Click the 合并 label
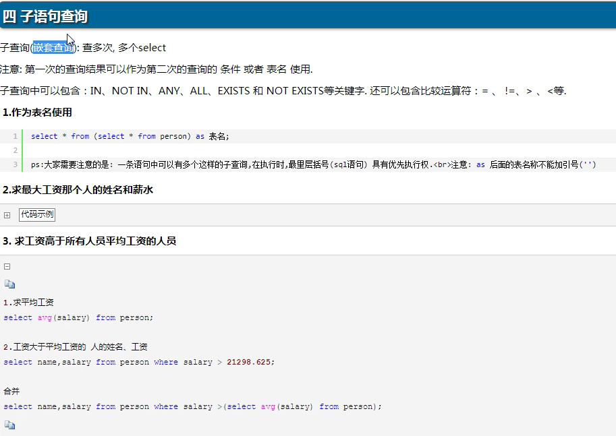This screenshot has height=436, width=616. pos(11,392)
